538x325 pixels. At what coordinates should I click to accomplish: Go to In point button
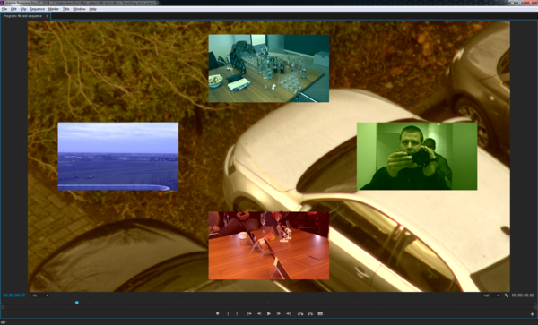point(249,313)
